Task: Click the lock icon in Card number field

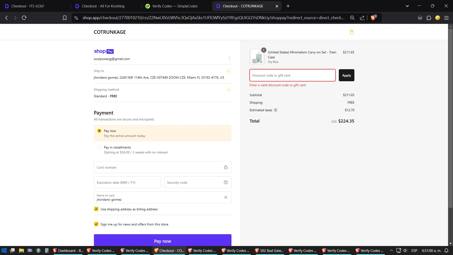Action: (x=226, y=167)
